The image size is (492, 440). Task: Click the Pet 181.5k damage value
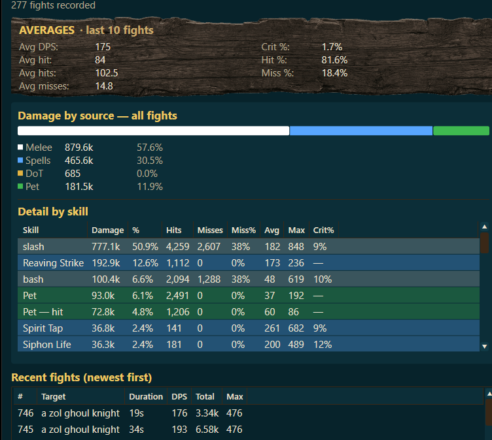79,187
